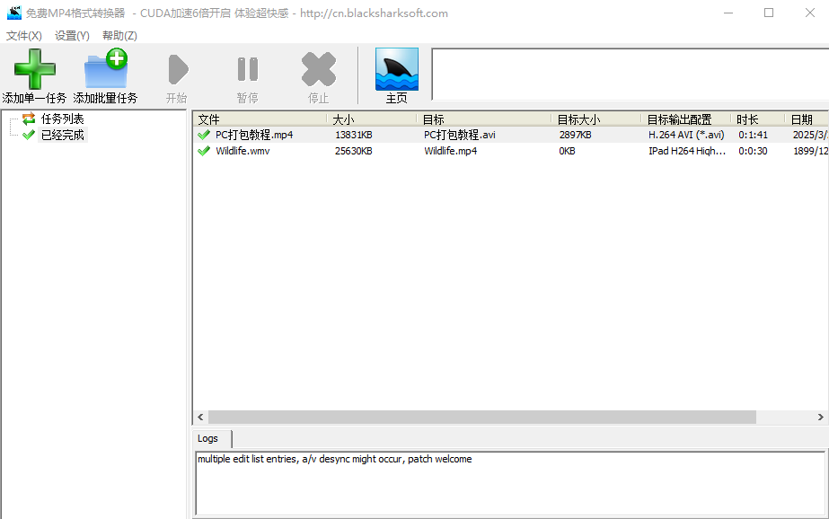Click the 0:0:30 duration cell
Screen dimensions: 829x519
coord(753,151)
